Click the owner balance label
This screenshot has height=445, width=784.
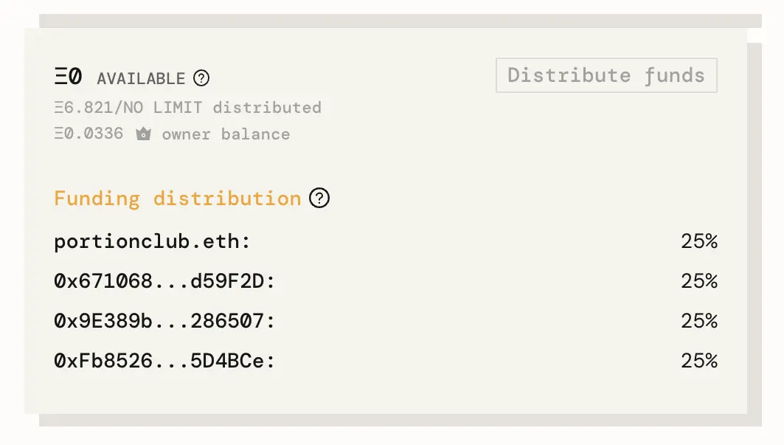[x=226, y=134]
